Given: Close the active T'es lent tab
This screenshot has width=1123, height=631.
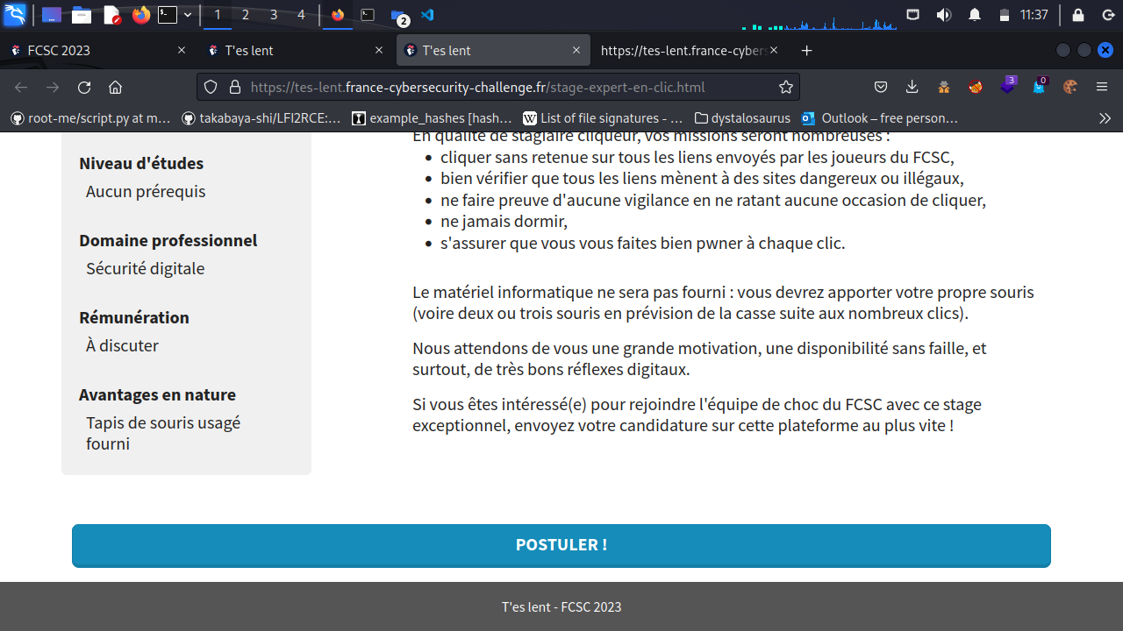Looking at the screenshot, I should click(576, 51).
